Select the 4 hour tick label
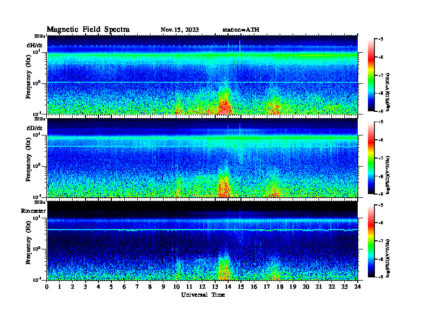Screen dimensions: 426x329 point(98,287)
